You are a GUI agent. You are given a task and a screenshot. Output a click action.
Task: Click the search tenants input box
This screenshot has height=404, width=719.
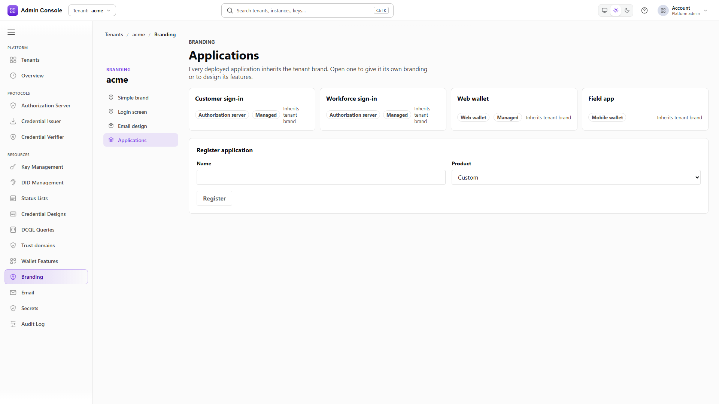tap(307, 10)
